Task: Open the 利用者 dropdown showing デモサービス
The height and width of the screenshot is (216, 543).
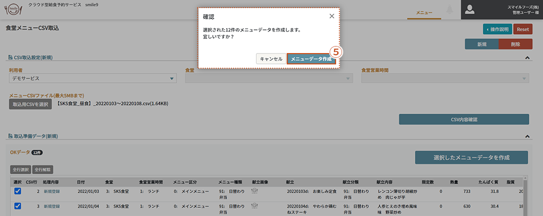Action: (93, 78)
